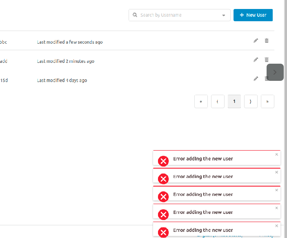
Task: Dismiss the first error notification
Action: click(x=276, y=155)
